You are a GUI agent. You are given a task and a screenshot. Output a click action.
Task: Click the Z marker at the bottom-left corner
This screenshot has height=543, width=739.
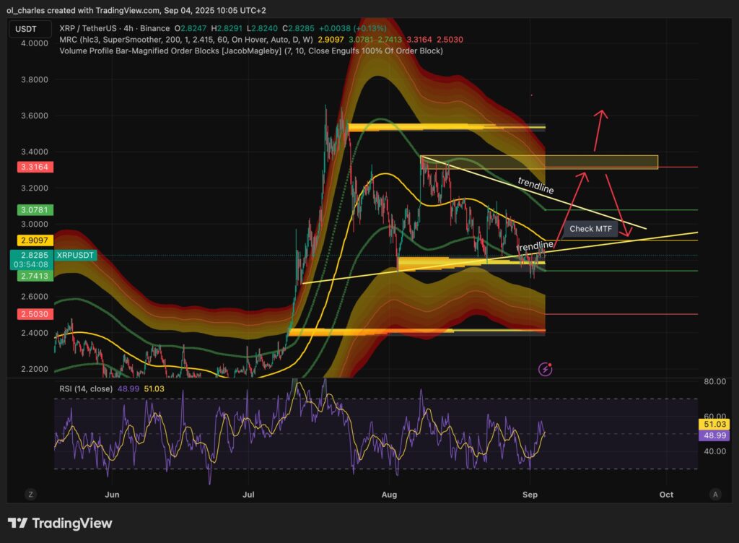click(30, 495)
